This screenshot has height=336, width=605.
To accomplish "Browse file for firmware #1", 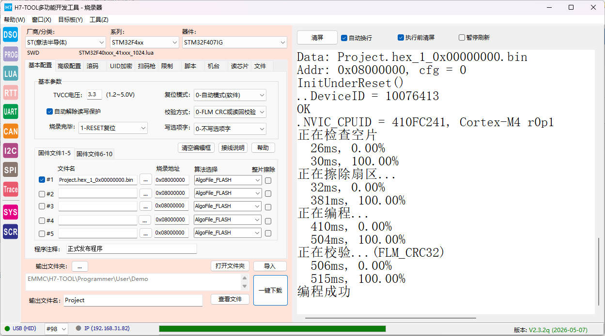I will [146, 180].
